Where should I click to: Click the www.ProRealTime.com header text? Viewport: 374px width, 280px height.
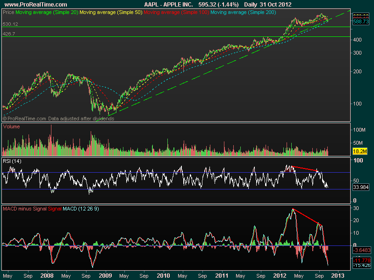[x=36, y=5]
